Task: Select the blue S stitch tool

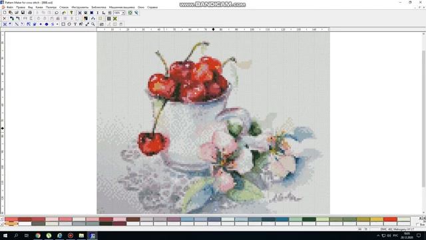Action: tap(53, 24)
